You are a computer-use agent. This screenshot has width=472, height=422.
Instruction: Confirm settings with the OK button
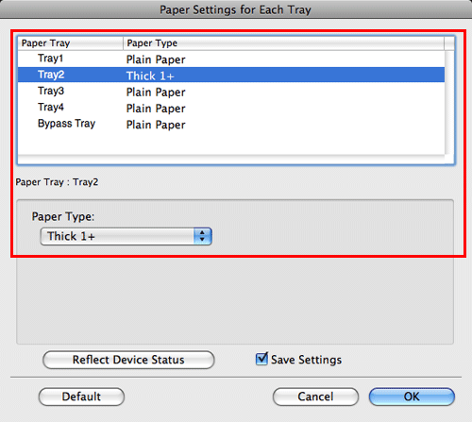point(412,397)
